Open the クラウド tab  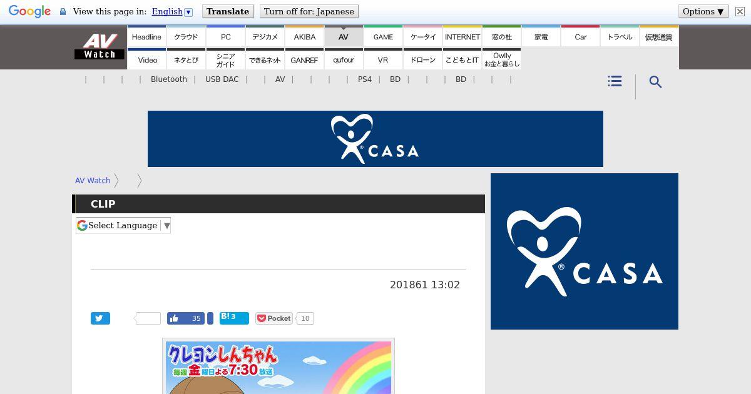pos(186,36)
